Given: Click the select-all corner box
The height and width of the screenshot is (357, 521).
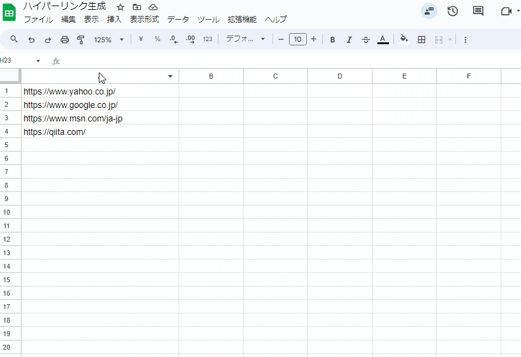Looking at the screenshot, I should coord(10,75).
